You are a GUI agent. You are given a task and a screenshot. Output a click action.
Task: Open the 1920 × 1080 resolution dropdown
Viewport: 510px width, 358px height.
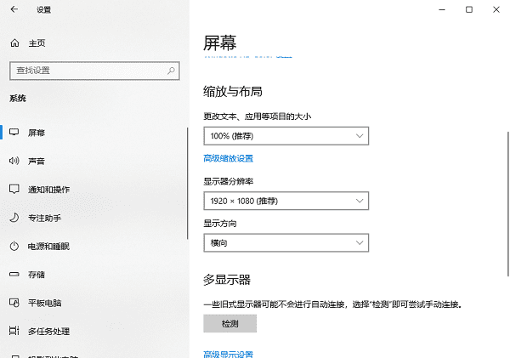(286, 201)
